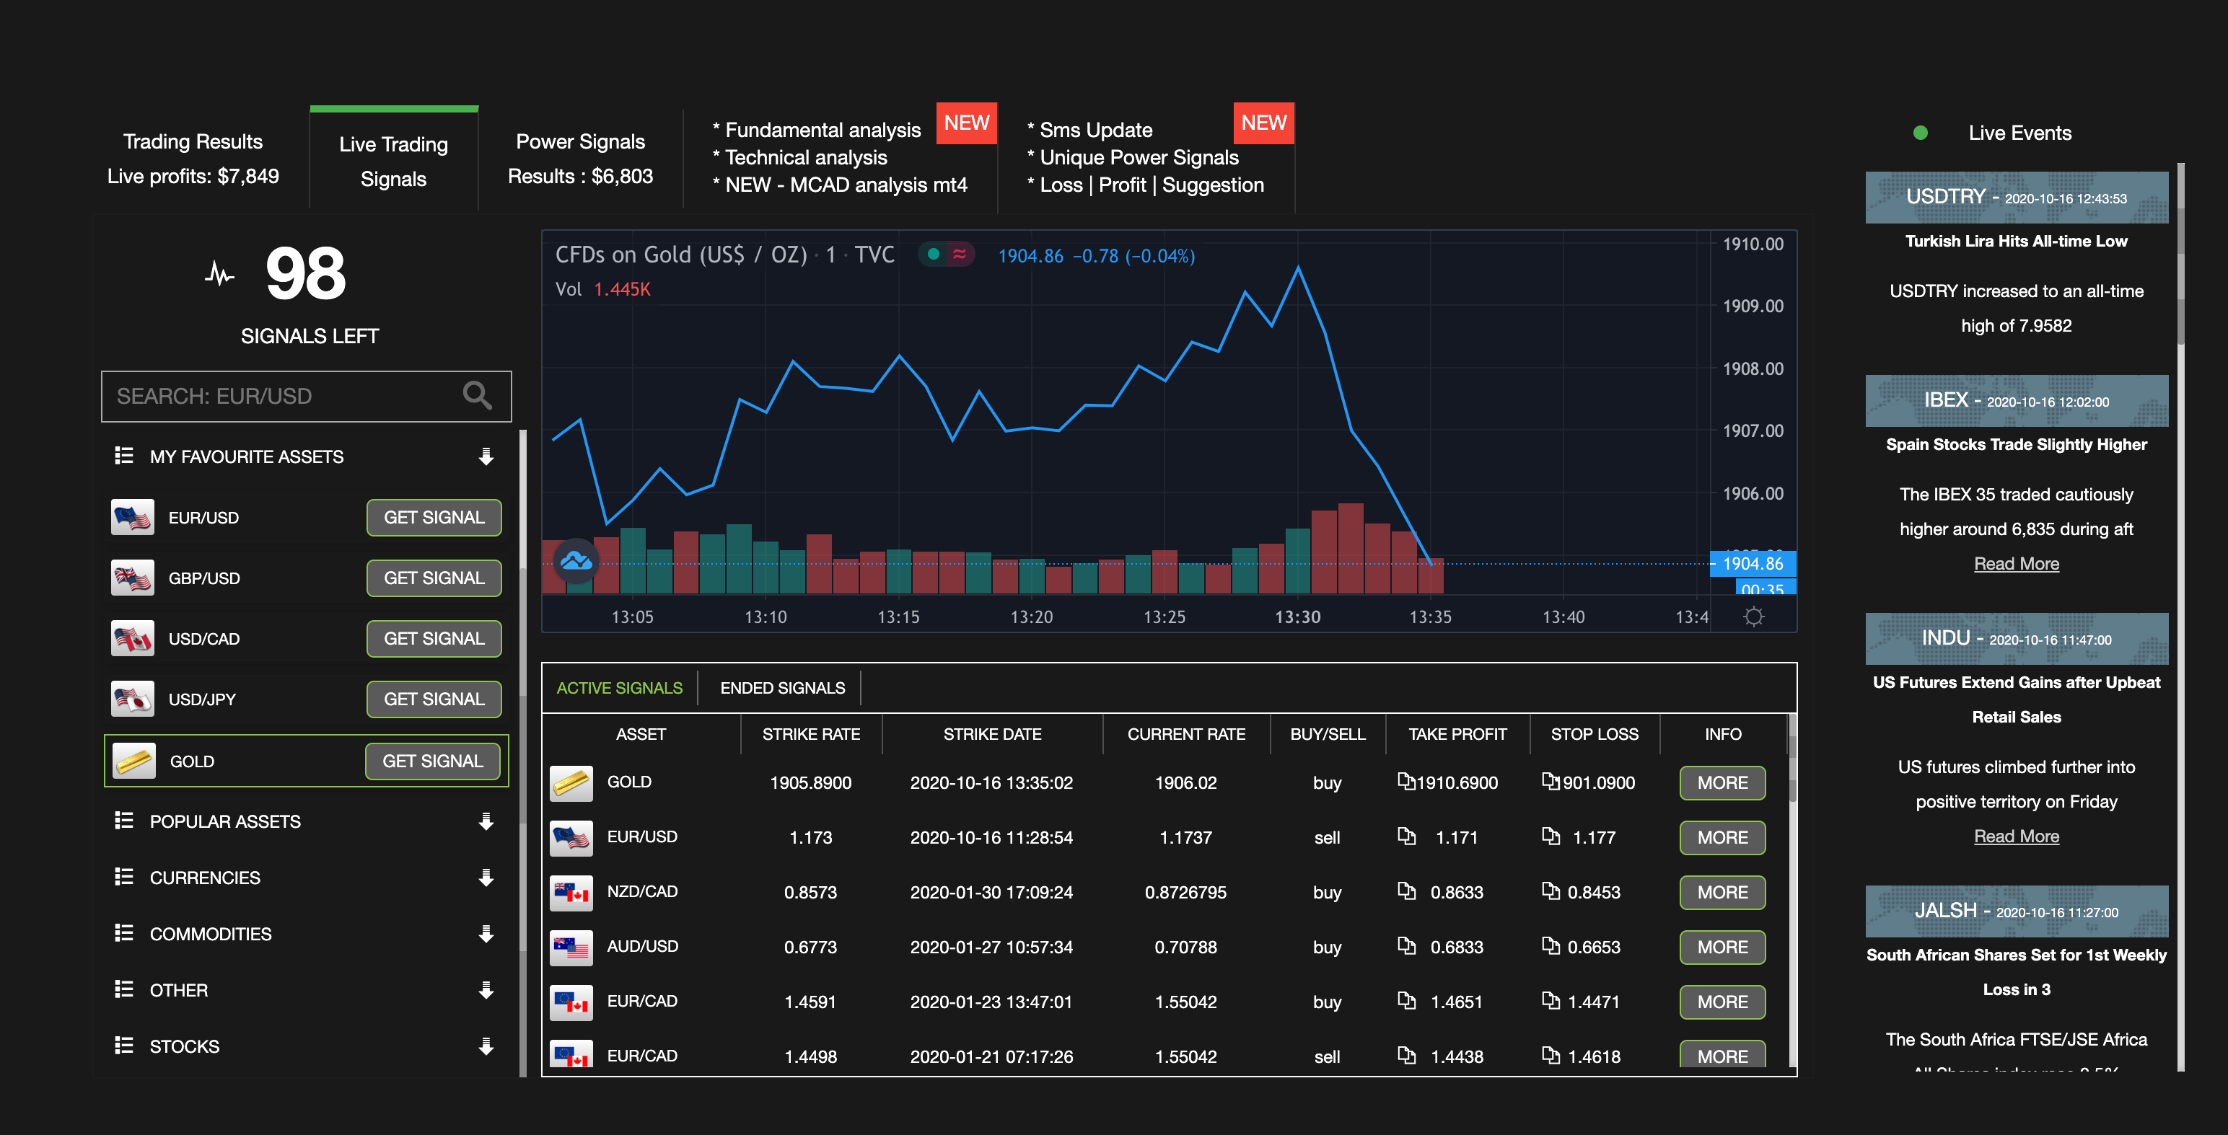The height and width of the screenshot is (1135, 2228).
Task: Select Live Trading Signals tab
Action: [x=393, y=158]
